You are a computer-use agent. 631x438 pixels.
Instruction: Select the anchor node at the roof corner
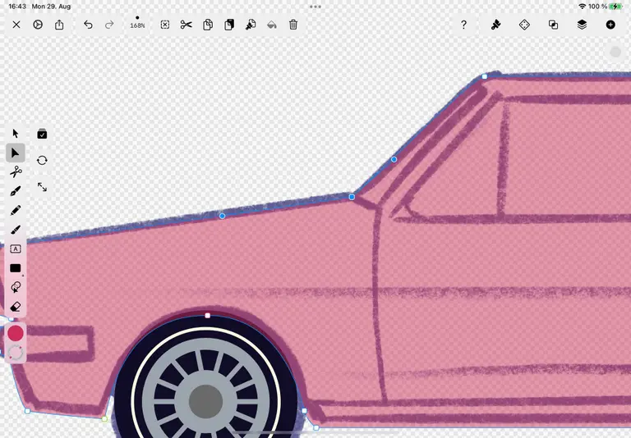point(485,76)
